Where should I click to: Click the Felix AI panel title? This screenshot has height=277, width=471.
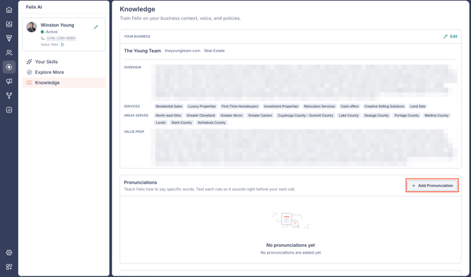34,7
